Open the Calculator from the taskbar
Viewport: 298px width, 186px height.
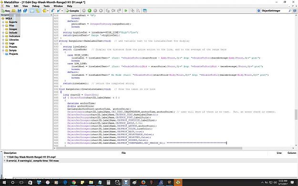click(108, 183)
